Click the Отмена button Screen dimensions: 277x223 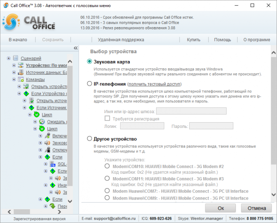pos(256,208)
